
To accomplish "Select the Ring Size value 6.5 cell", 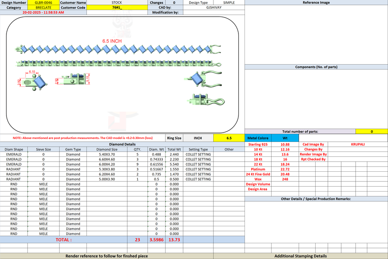I will (x=229, y=138).
